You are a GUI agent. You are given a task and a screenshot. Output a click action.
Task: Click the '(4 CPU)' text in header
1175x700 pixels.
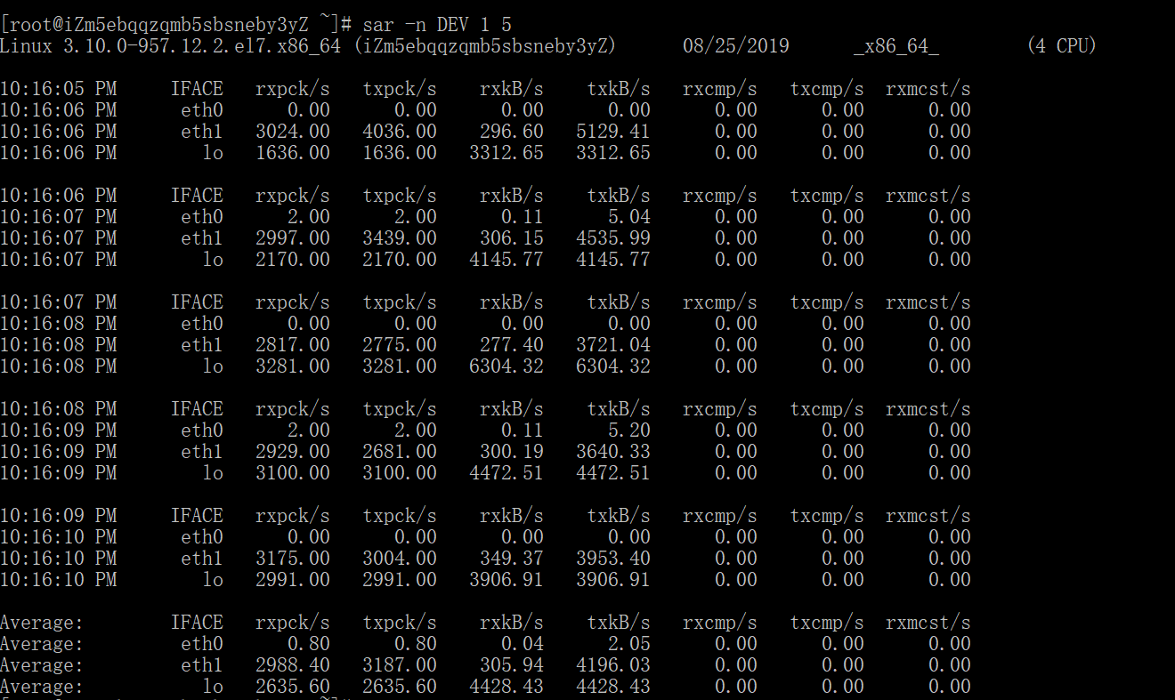coord(1061,45)
